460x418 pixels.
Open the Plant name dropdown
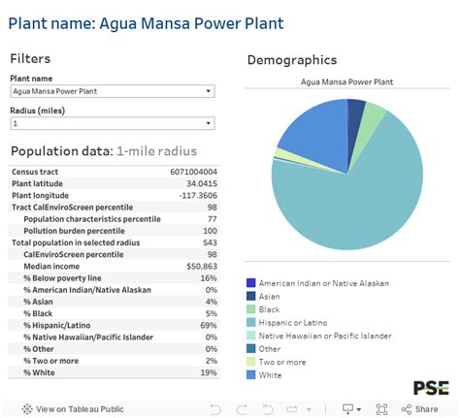(x=113, y=91)
